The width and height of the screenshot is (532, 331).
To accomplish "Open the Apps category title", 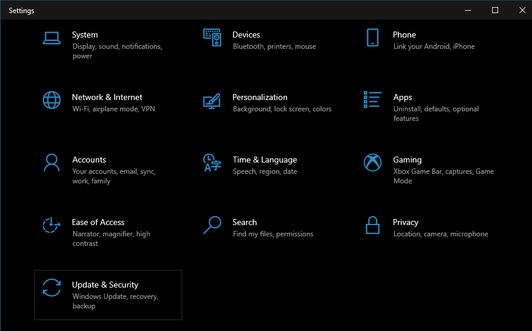I will [x=403, y=97].
